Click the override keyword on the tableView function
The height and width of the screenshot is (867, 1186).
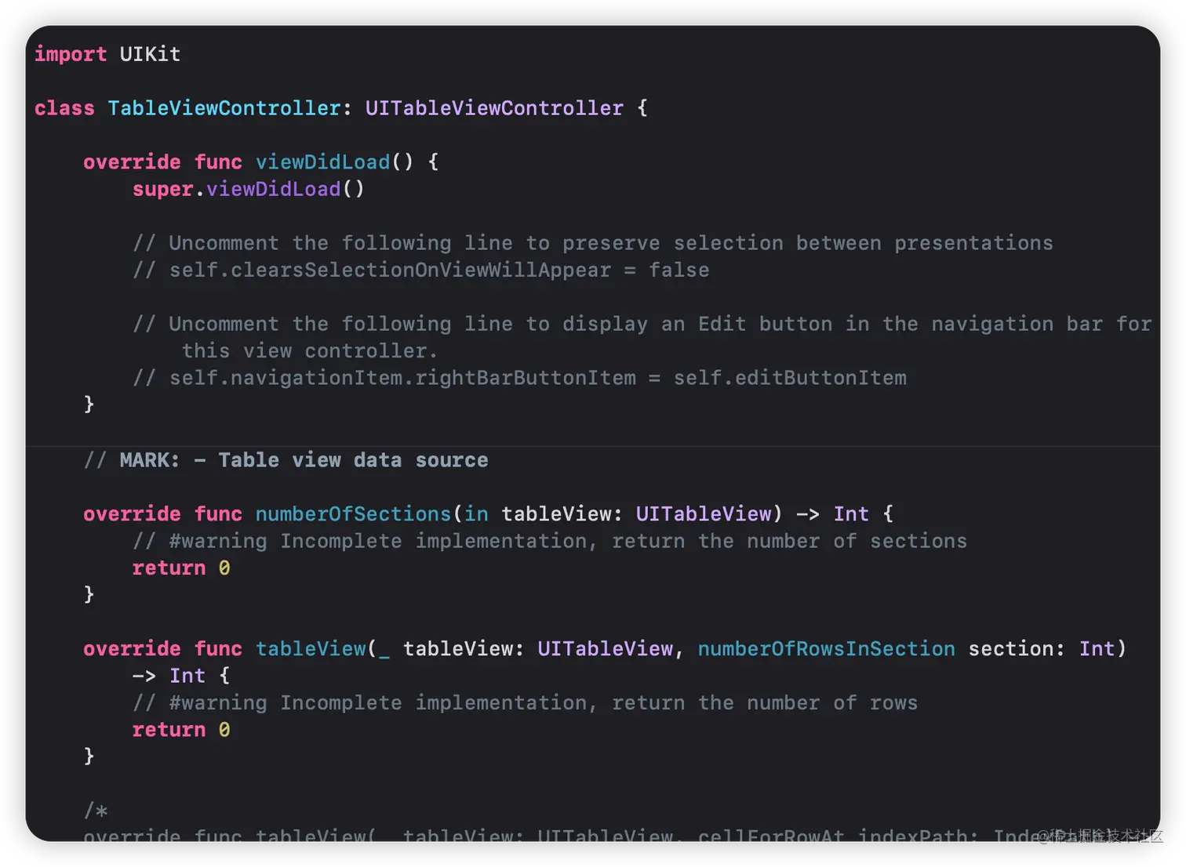pyautogui.click(x=131, y=648)
